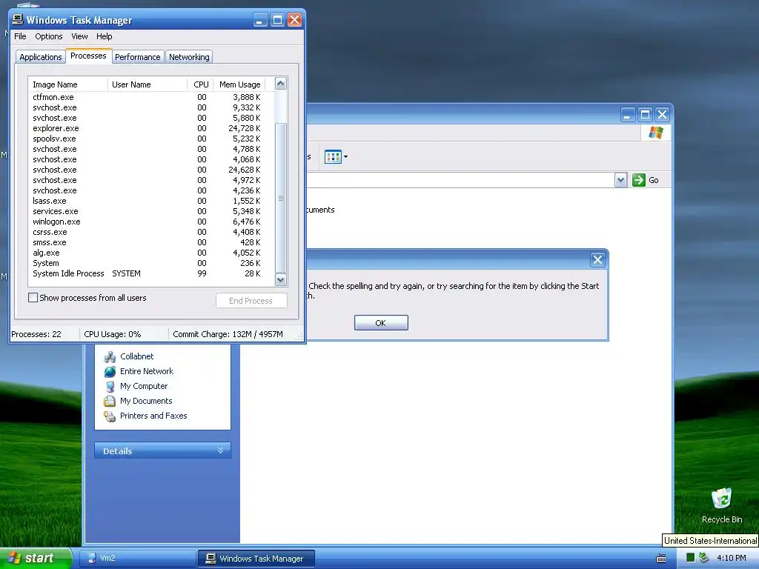Screen dimensions: 759x569
Task: Switch to Vm2 taskbar button
Action: (x=137, y=559)
